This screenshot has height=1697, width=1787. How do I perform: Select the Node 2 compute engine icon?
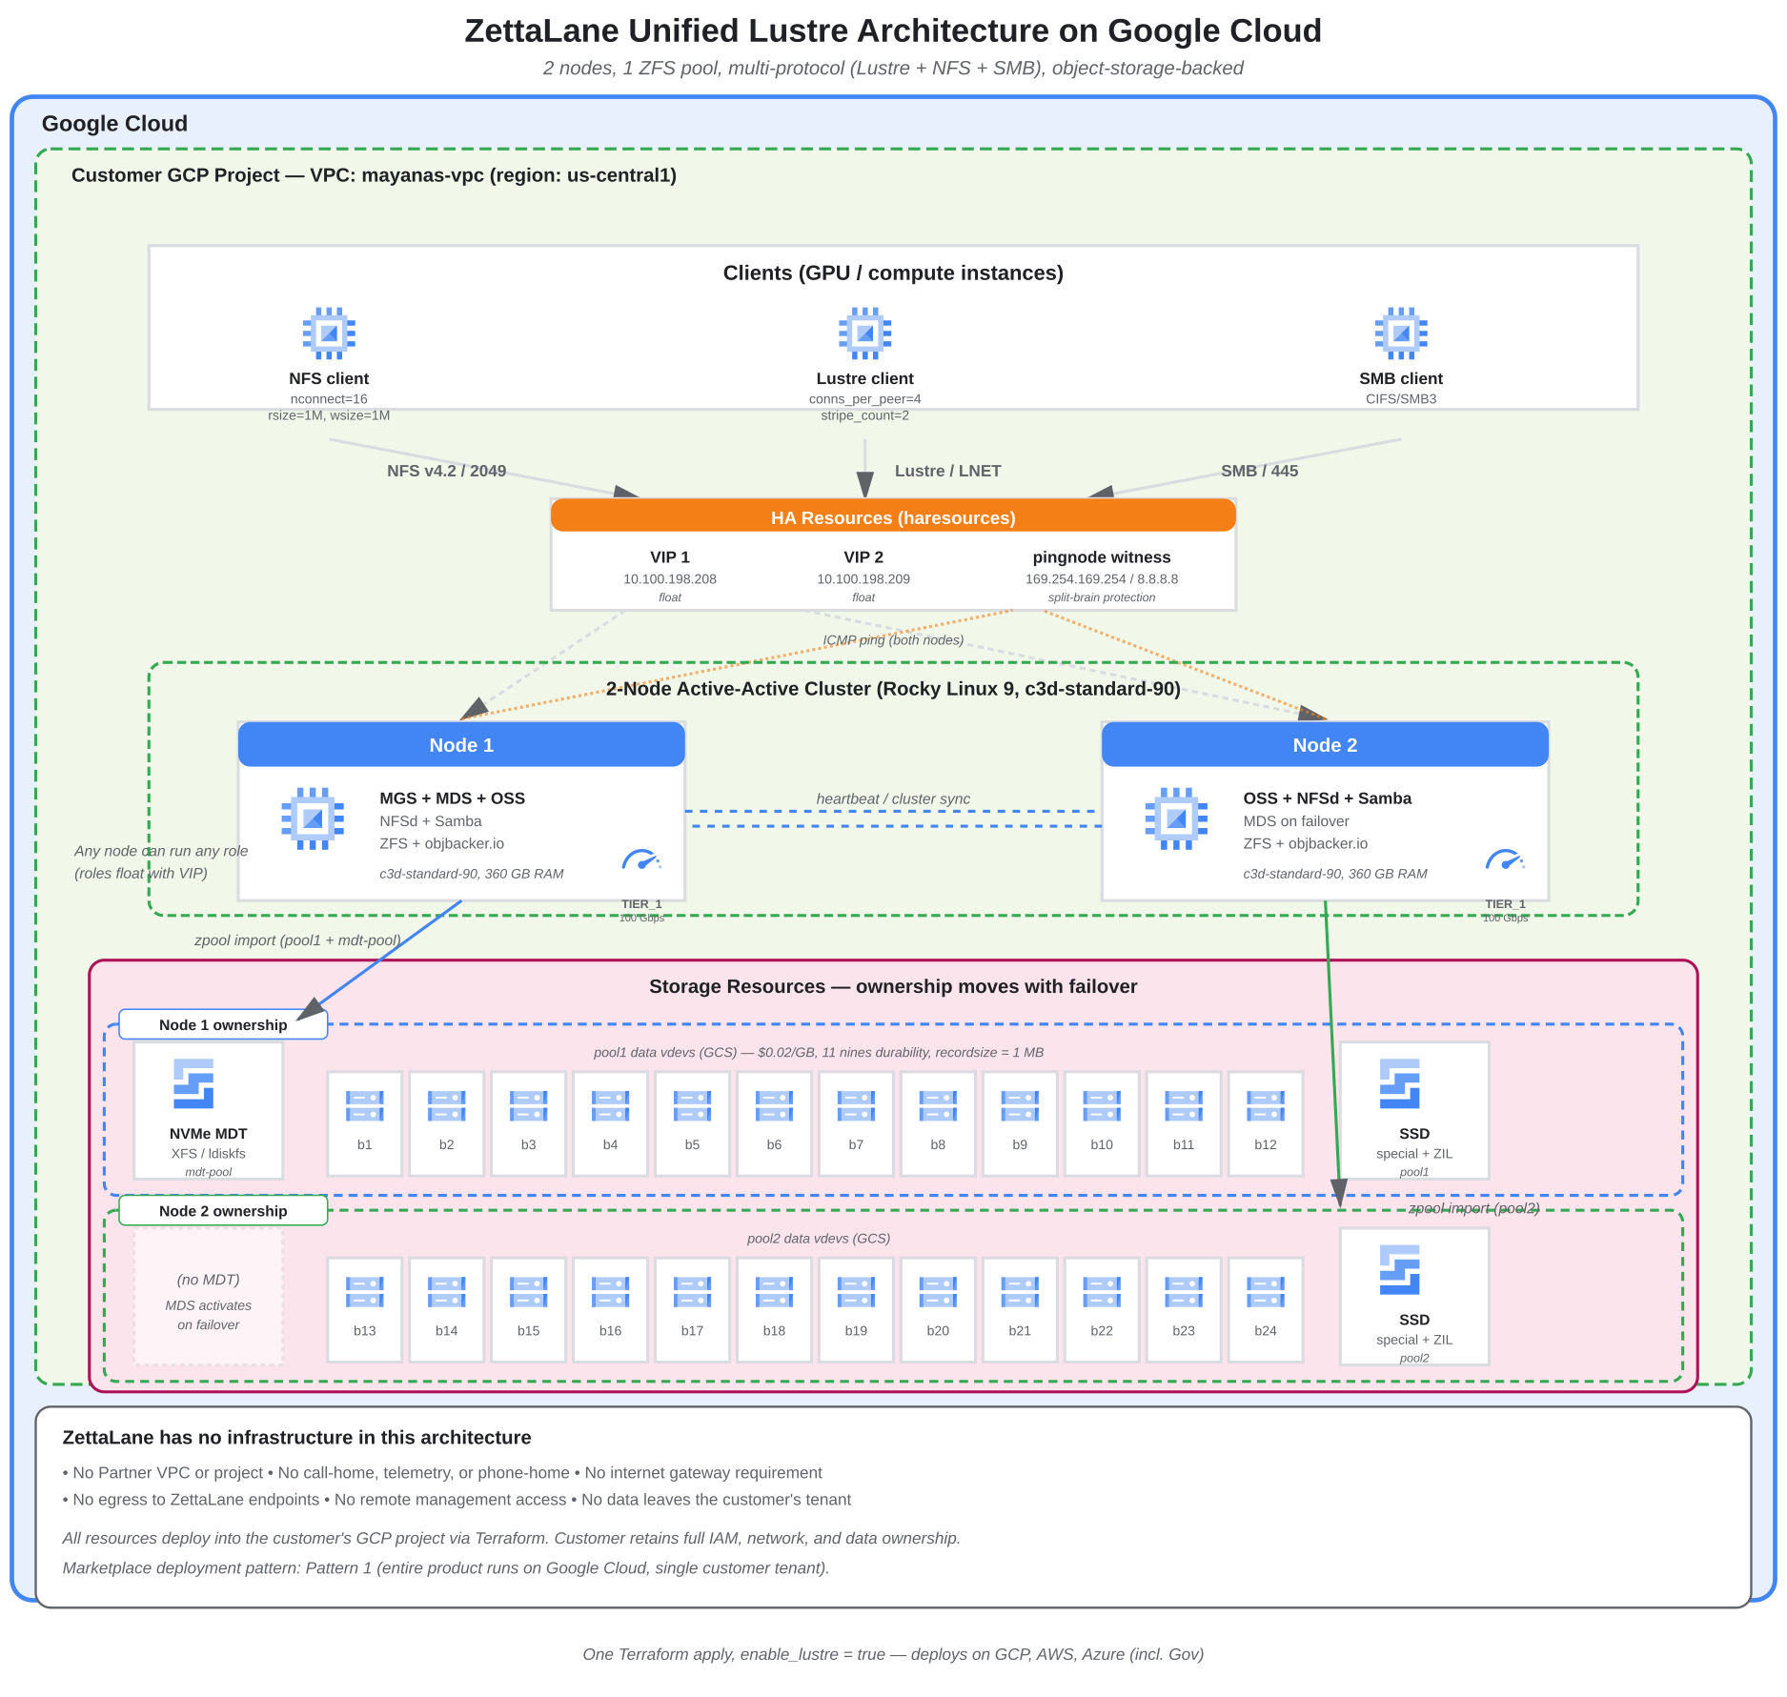tap(1176, 818)
